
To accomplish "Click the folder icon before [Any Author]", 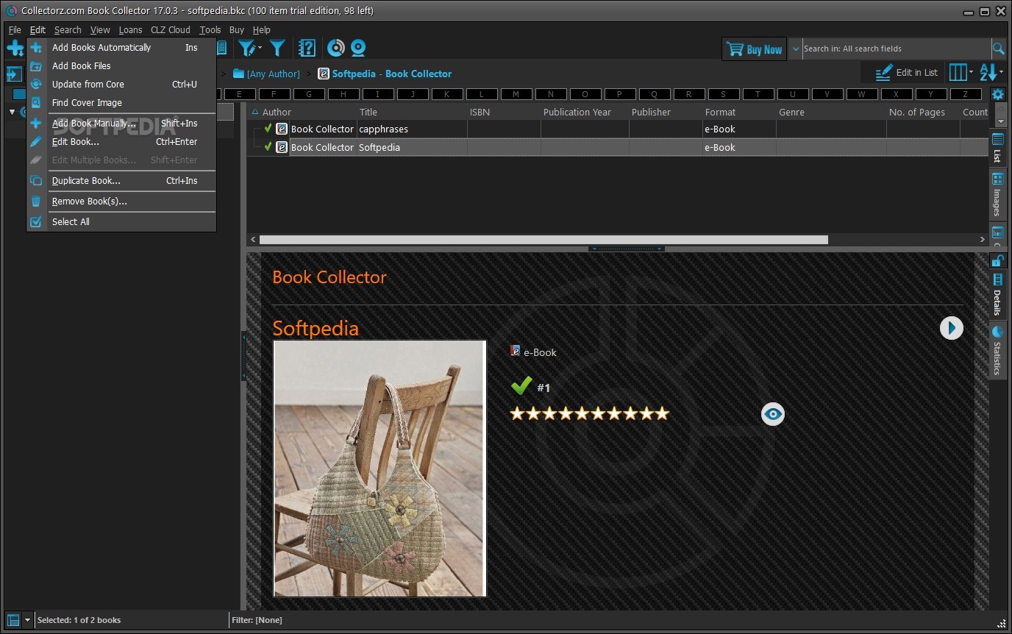I will 238,74.
